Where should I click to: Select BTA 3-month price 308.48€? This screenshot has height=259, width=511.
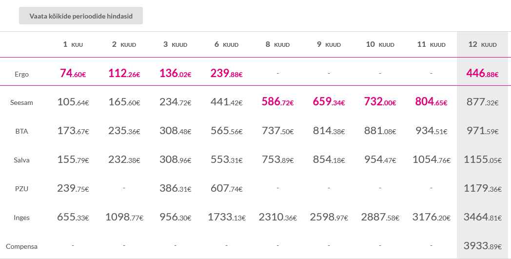coord(175,131)
